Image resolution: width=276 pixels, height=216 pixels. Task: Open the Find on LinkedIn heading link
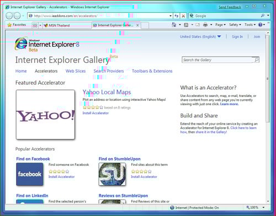[x=32, y=196]
